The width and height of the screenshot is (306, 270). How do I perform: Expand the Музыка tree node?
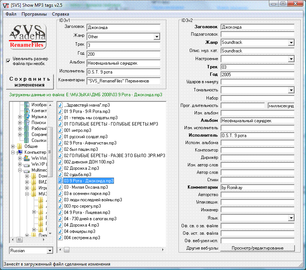tap(20, 117)
